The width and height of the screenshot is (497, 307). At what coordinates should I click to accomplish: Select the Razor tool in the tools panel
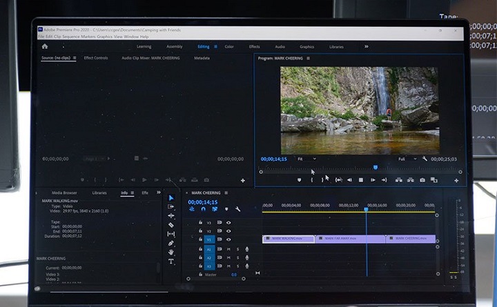coord(171,225)
